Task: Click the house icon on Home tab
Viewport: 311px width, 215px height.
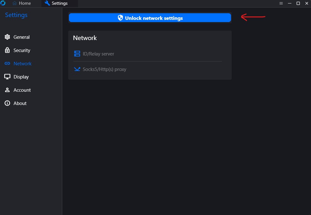Action: coord(15,3)
